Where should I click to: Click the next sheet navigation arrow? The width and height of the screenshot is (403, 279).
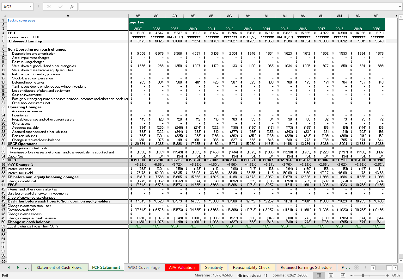(18, 268)
